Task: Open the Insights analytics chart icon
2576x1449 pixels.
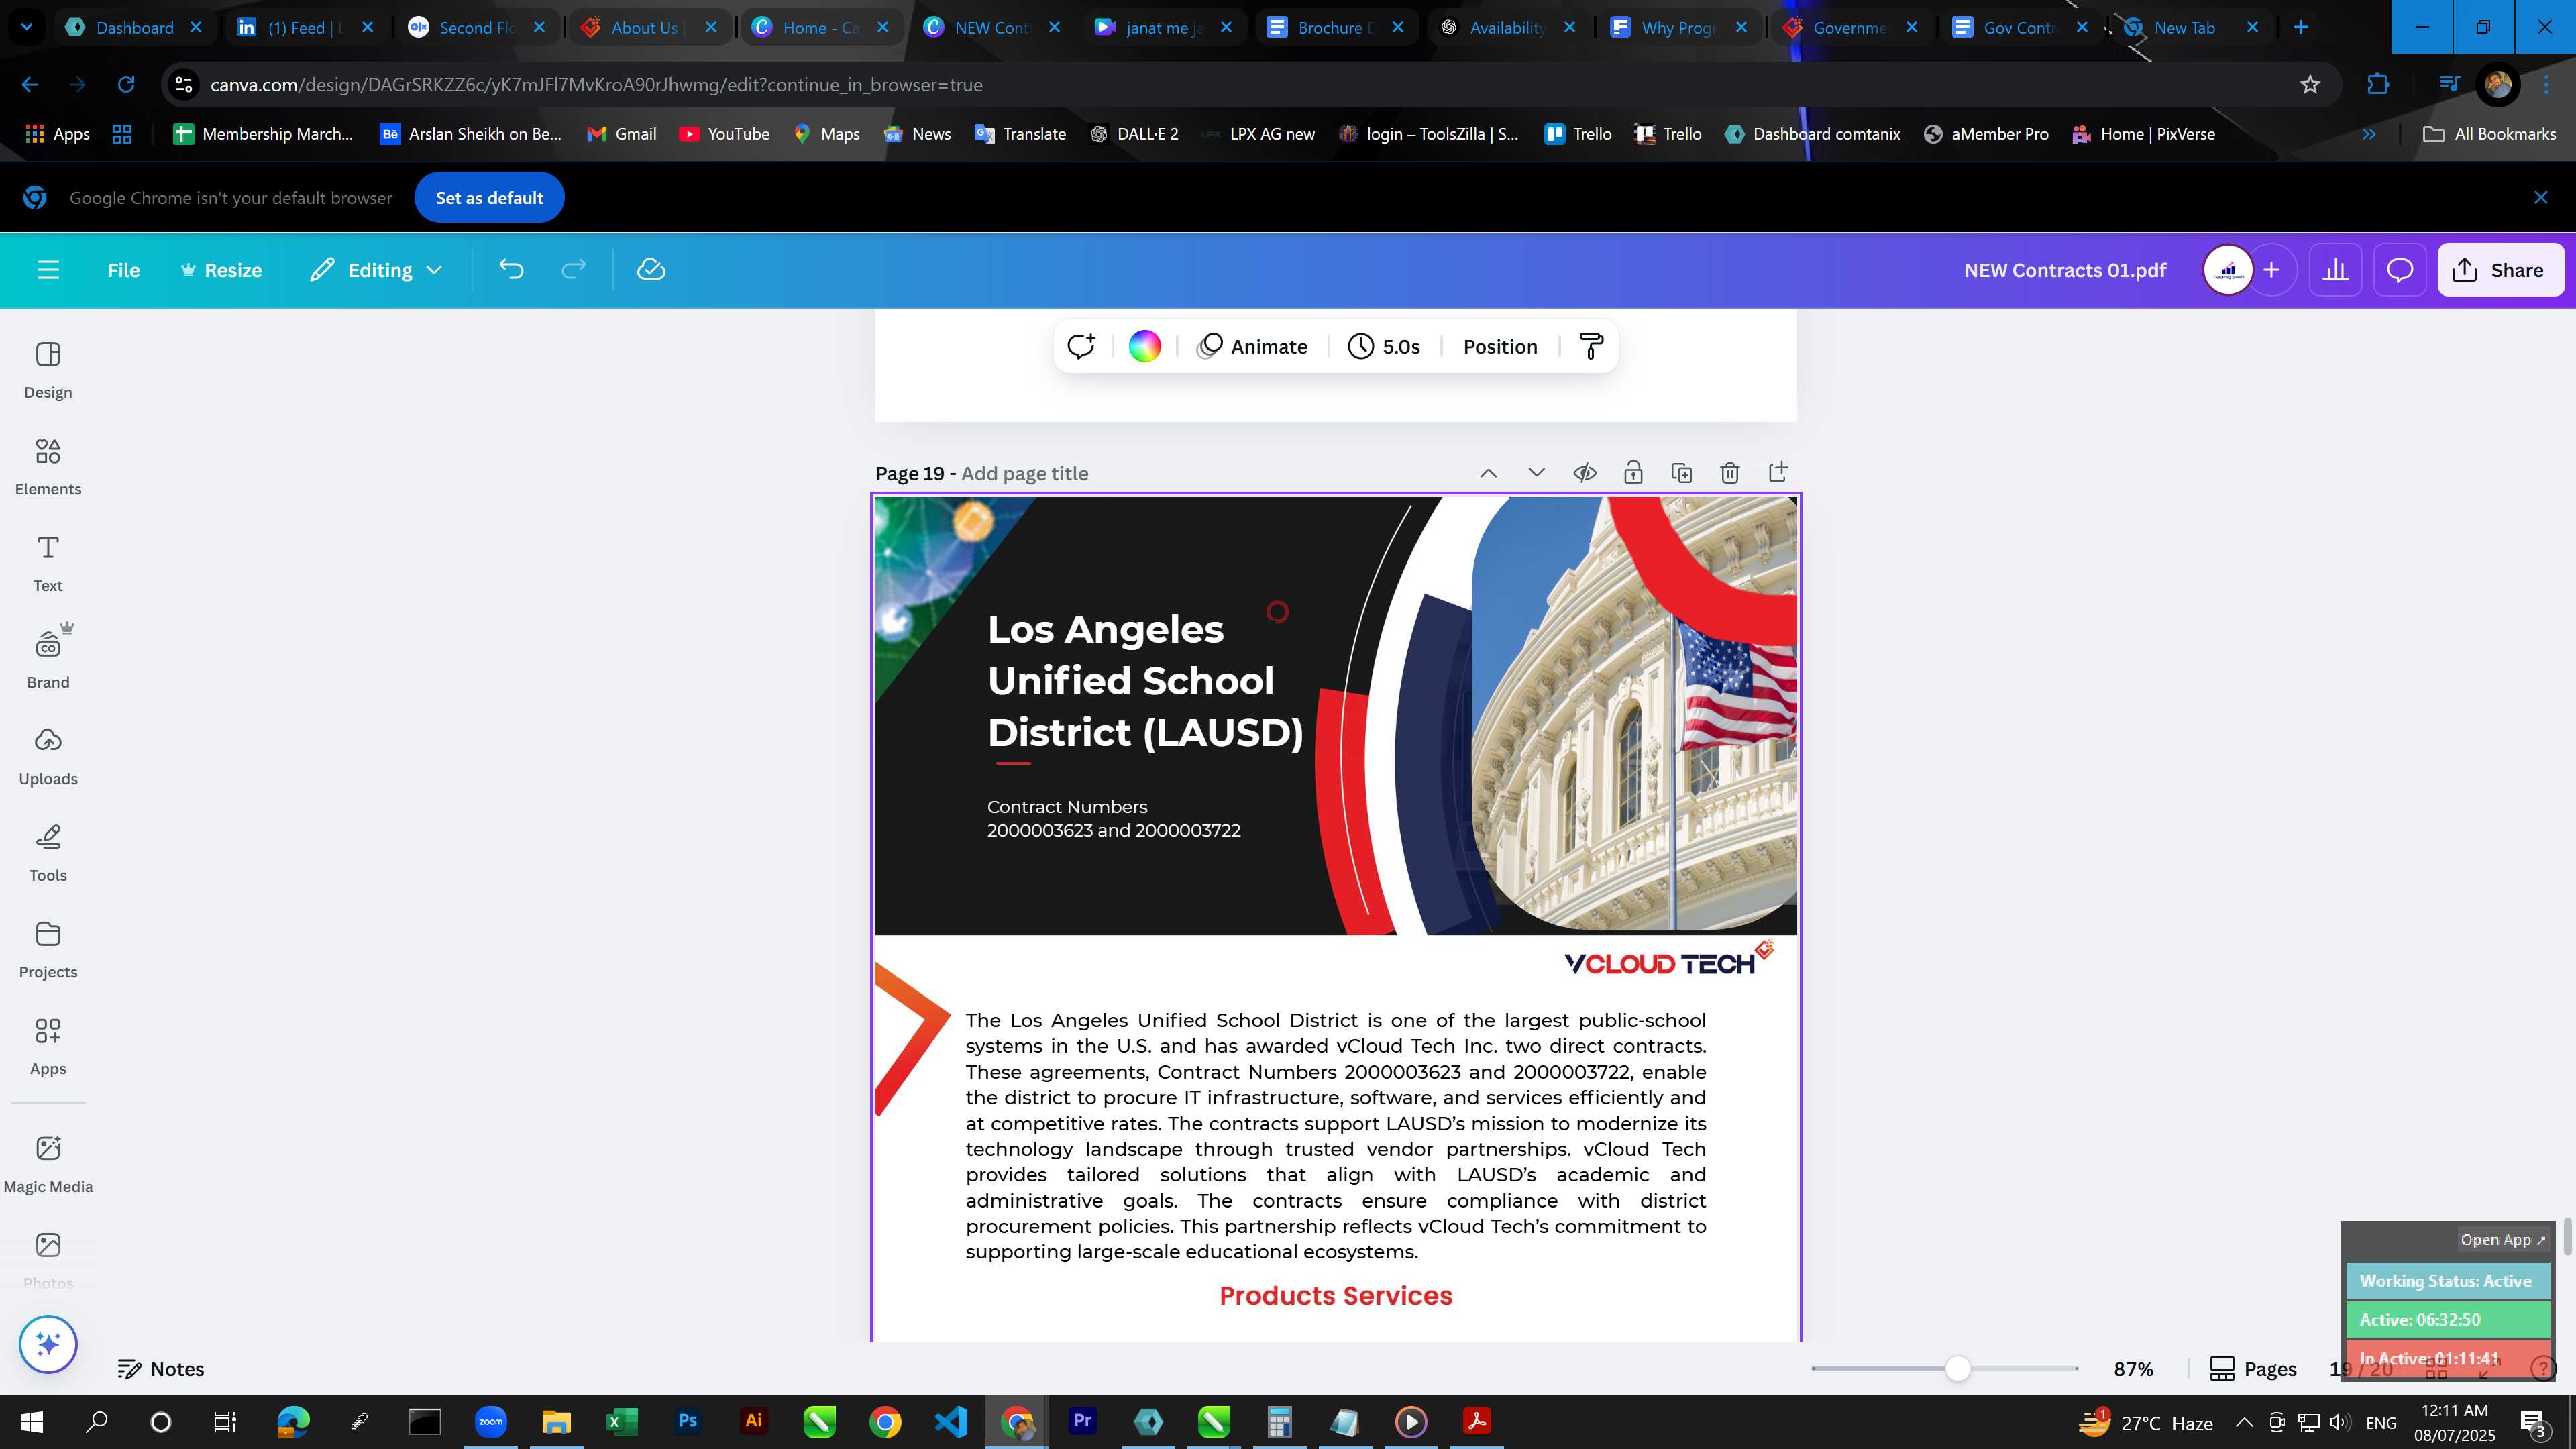Action: 2335,270
